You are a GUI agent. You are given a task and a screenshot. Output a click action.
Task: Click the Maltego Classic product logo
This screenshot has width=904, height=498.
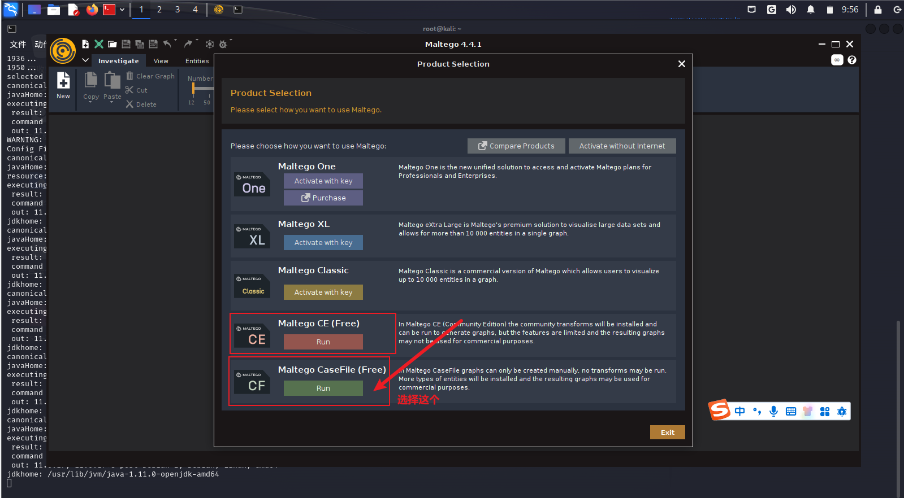[252, 286]
